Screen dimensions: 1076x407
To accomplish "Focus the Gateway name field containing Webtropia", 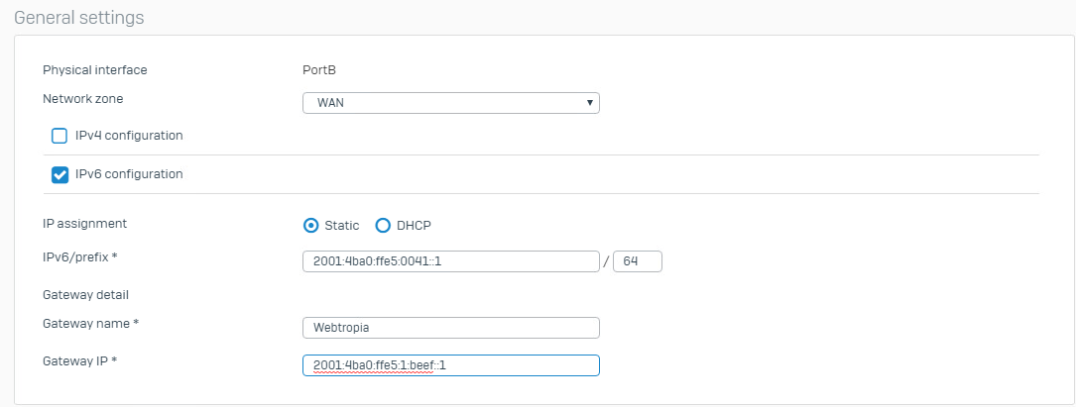I will coord(450,328).
